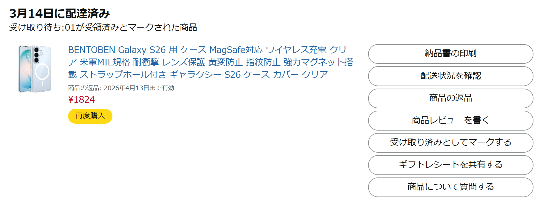Click the 納品書の印刷 button

tap(451, 54)
